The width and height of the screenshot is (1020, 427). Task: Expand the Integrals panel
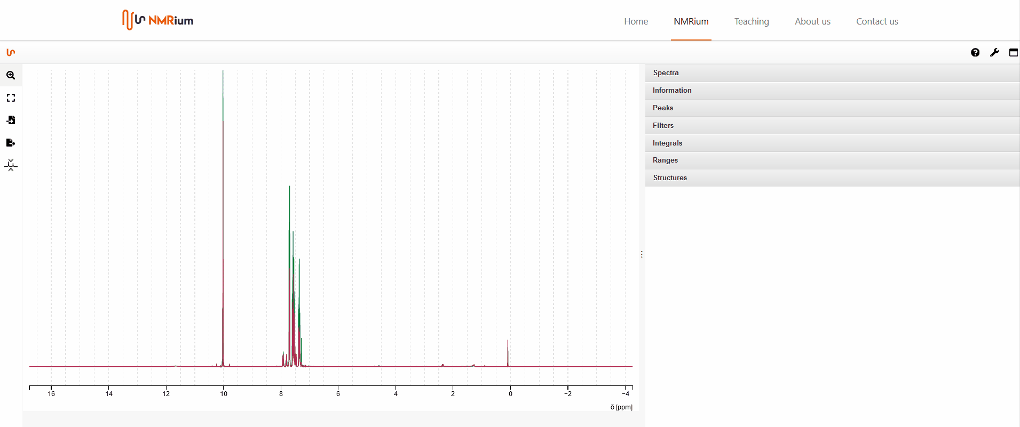(832, 143)
